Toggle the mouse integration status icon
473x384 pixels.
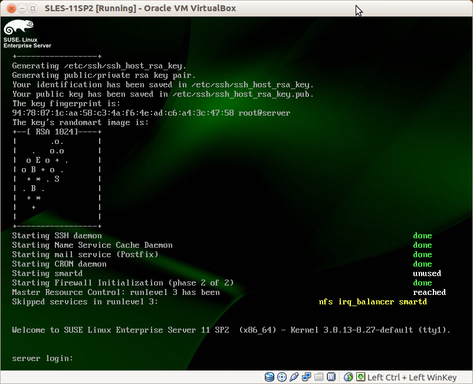tap(349, 377)
